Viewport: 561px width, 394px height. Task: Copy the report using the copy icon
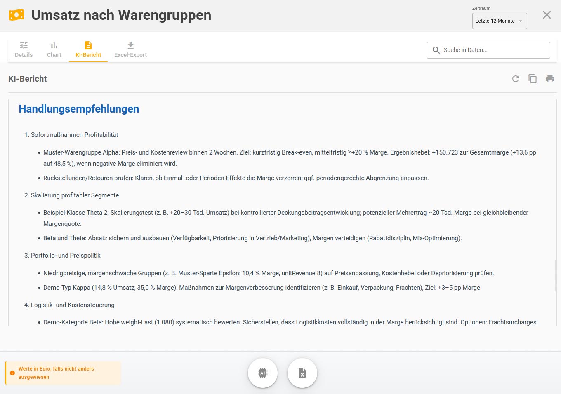click(533, 79)
